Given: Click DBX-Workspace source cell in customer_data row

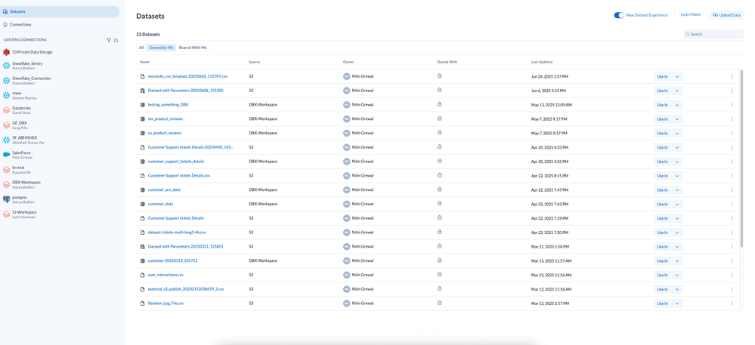Looking at the screenshot, I should pyautogui.click(x=263, y=204).
